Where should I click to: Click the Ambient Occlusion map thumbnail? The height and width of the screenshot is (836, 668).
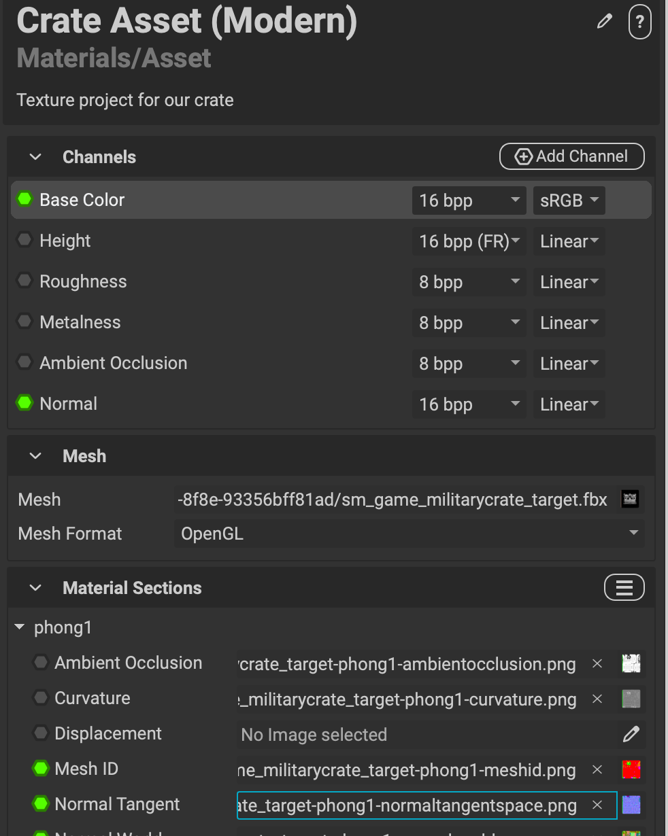(x=631, y=663)
